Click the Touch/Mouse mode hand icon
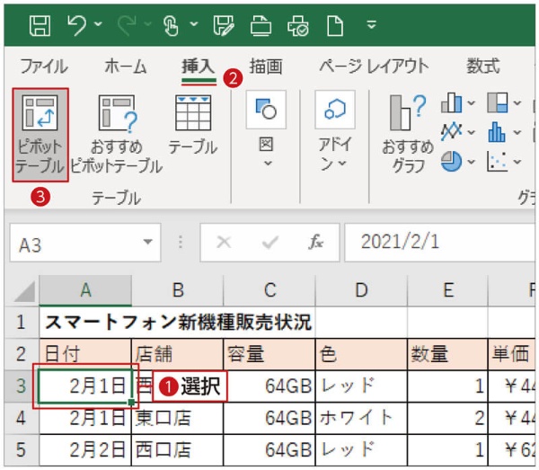This screenshot has width=539, height=470. coord(171,26)
